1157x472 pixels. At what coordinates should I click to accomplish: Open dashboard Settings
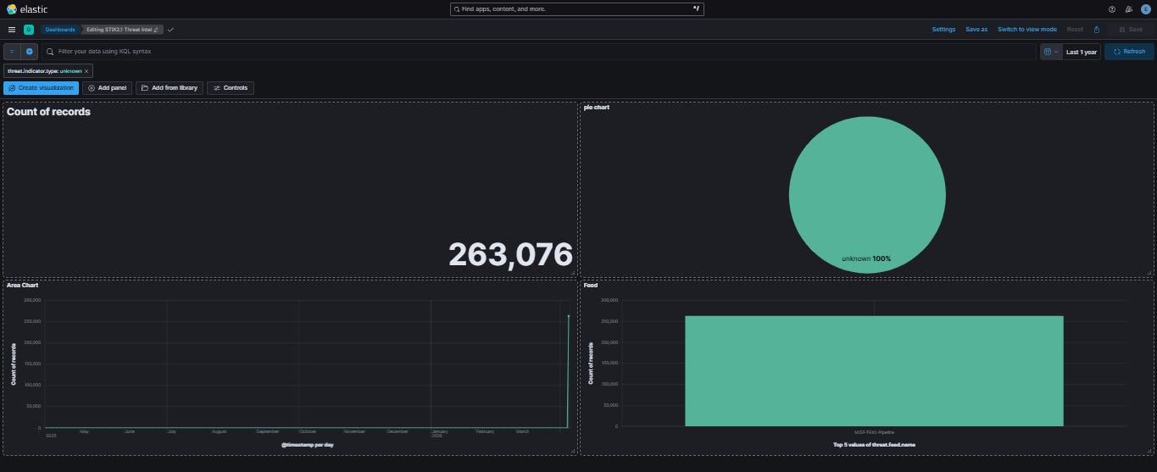[x=943, y=30]
